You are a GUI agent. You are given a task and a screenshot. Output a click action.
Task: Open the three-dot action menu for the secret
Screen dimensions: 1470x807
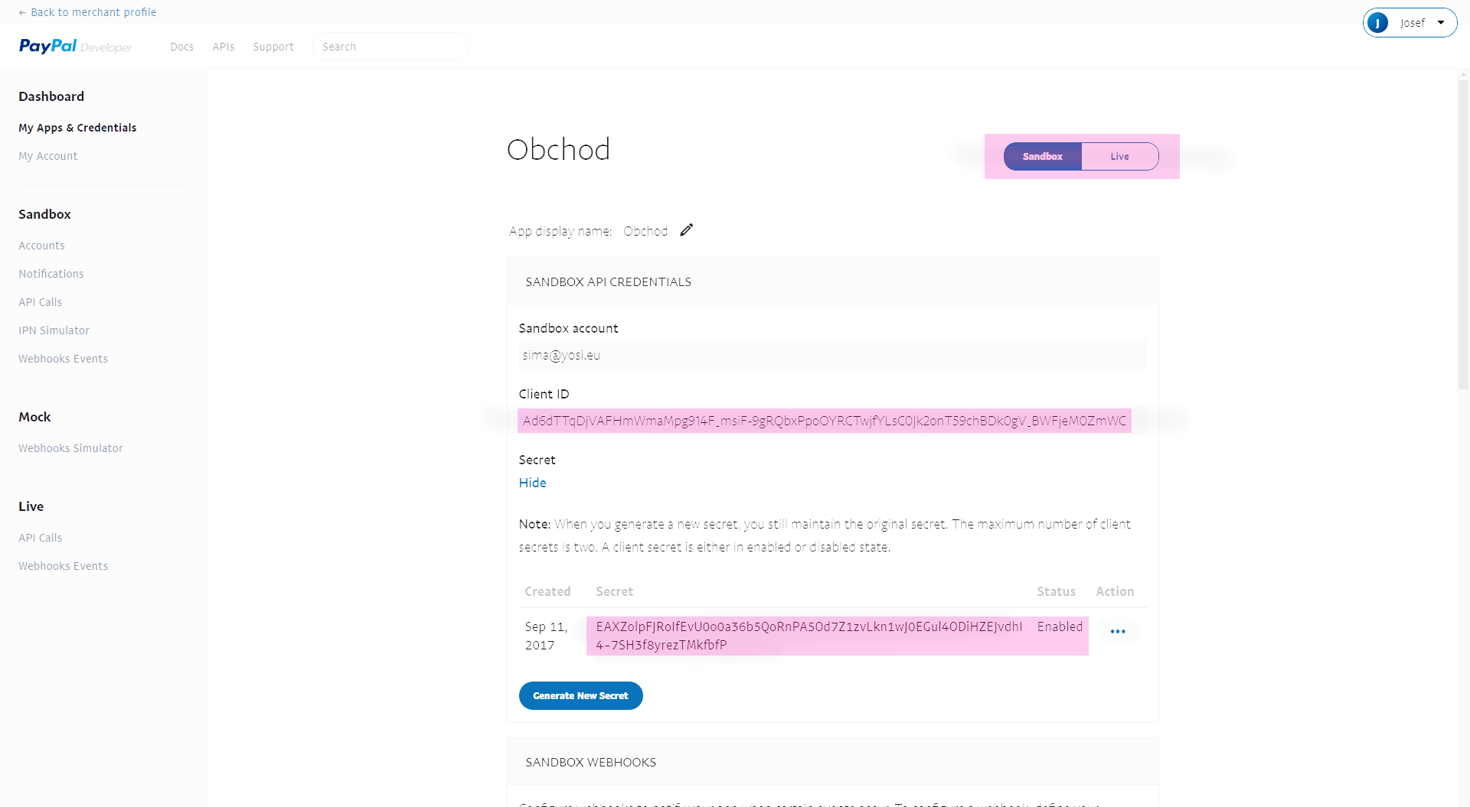[x=1118, y=631]
